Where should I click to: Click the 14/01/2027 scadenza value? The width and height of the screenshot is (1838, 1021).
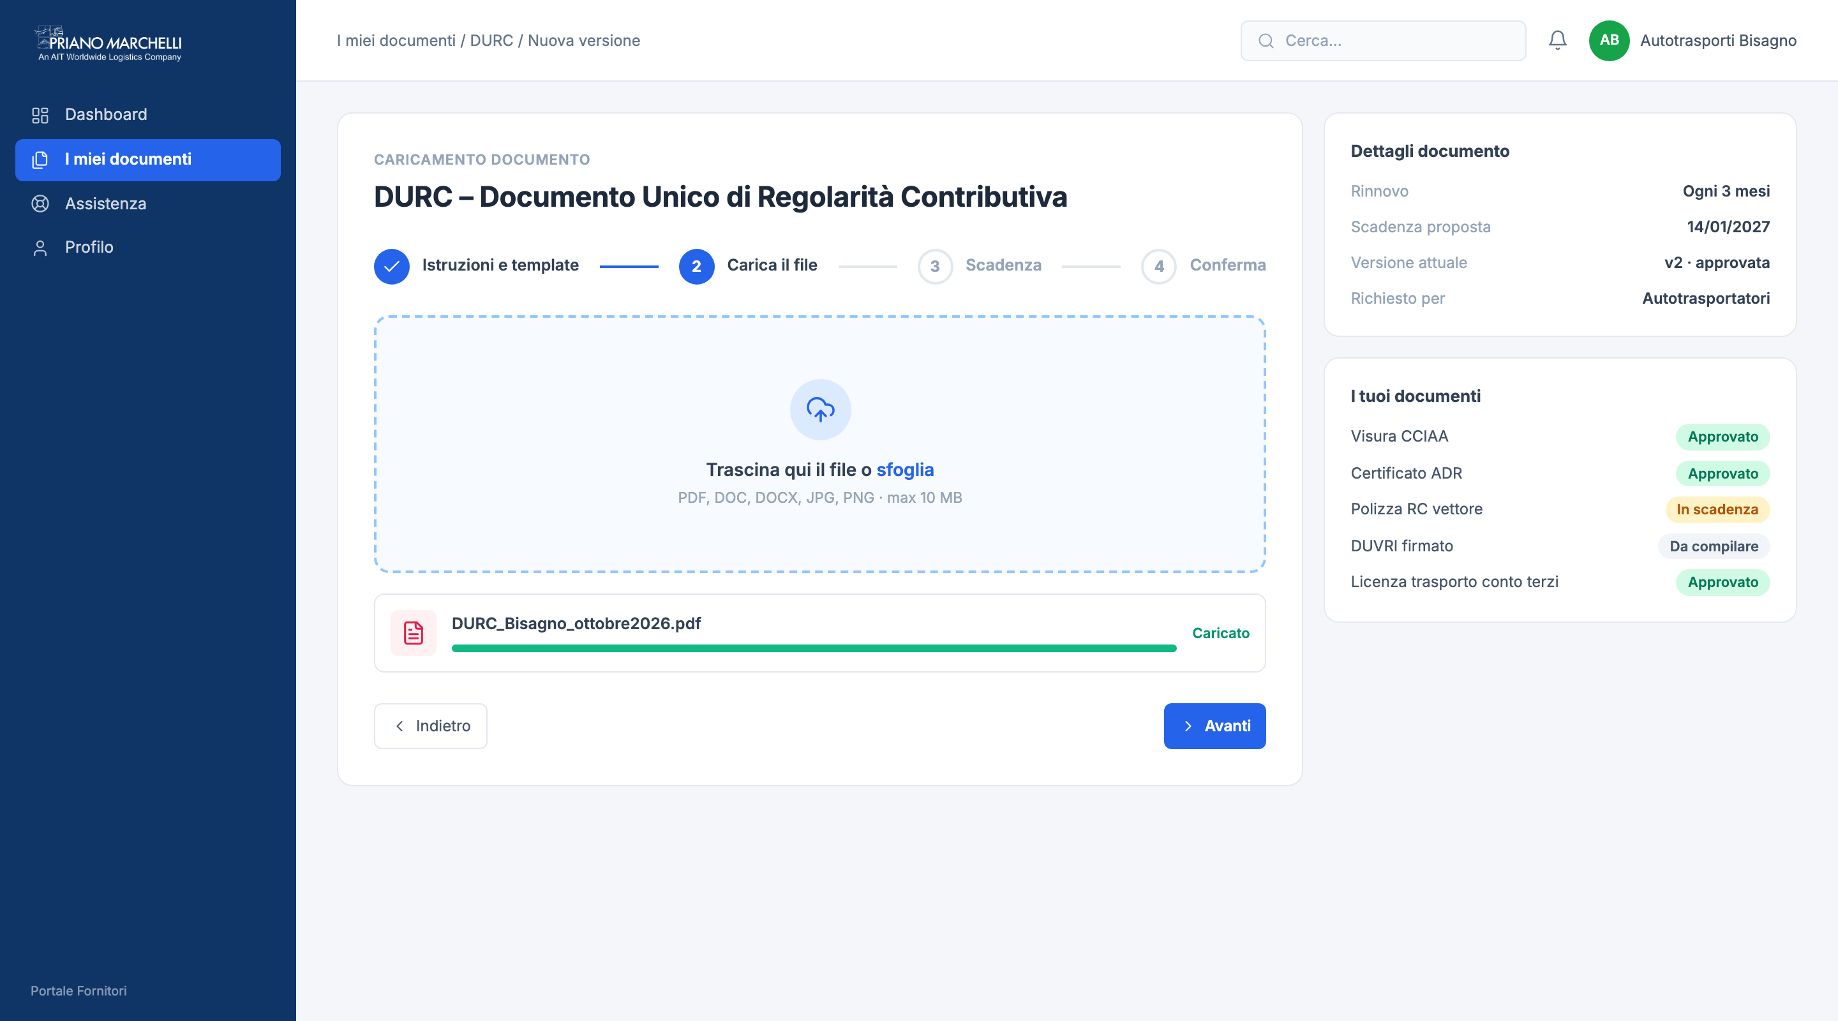[1728, 227]
